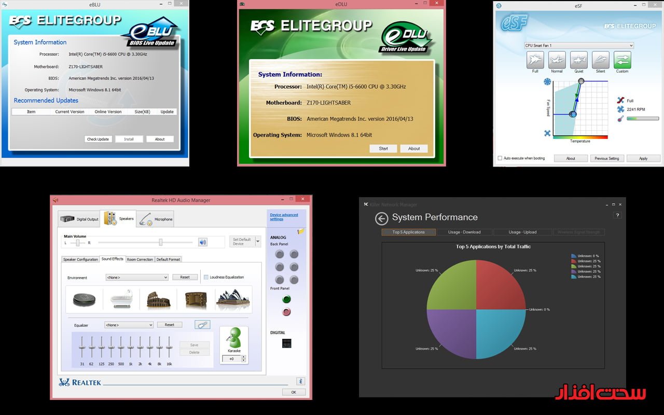Click the mute speaker icon

(203, 242)
